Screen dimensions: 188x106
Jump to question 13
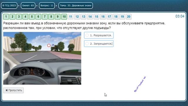pyautogui.click(x=83, y=16)
